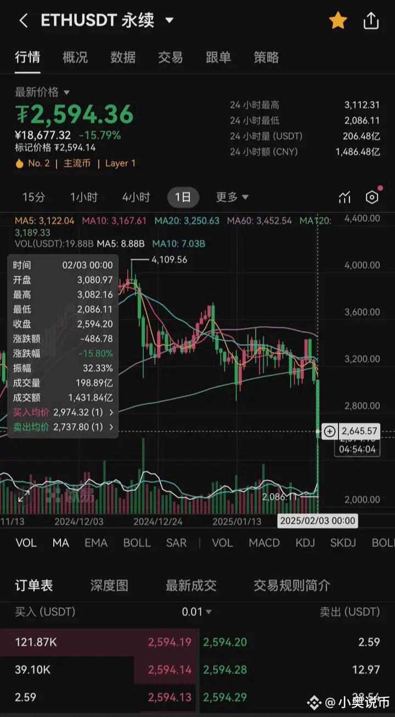
Task: Select bid price 2,594.14
Action: click(170, 670)
